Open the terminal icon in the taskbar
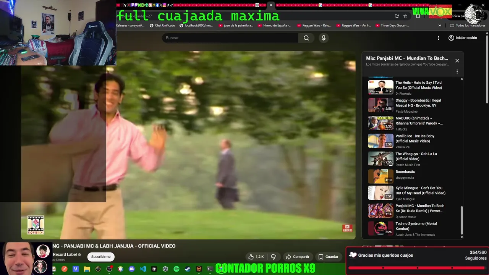 (x=210, y=269)
